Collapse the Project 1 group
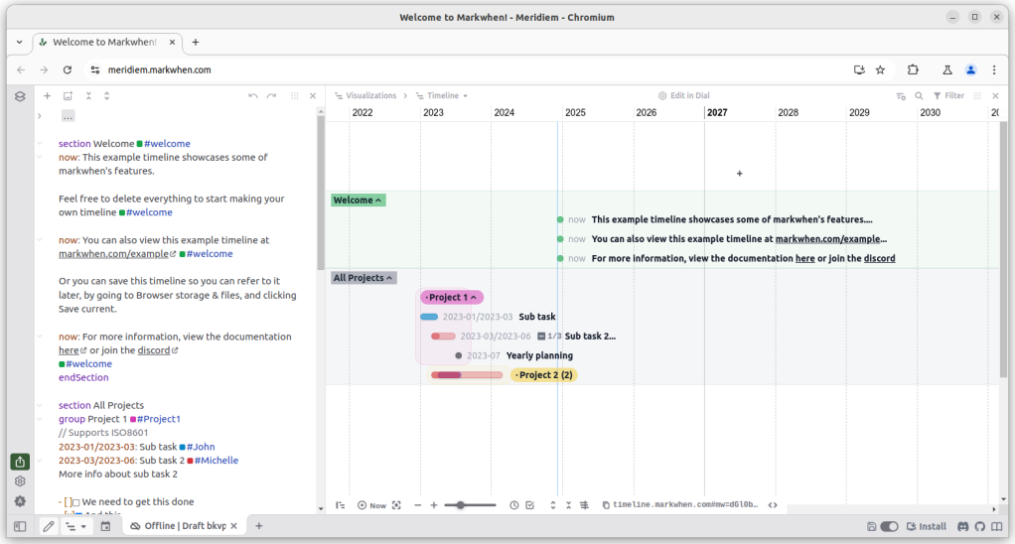Image resolution: width=1015 pixels, height=544 pixels. click(451, 297)
